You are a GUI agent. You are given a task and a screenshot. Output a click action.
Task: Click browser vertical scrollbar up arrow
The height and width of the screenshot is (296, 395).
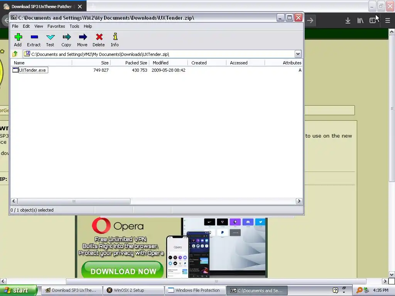[x=392, y=32]
